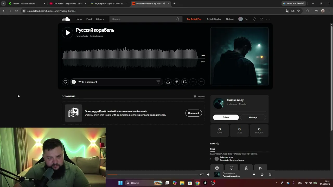This screenshot has height=187, width=333.
Task: Reload the page
Action: point(16,11)
